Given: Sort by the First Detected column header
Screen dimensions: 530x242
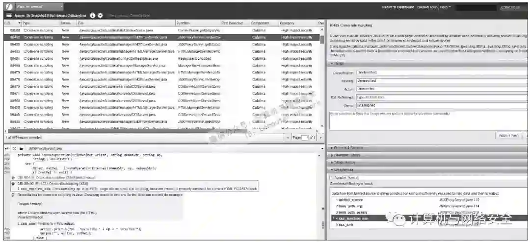Looking at the screenshot, I should (x=235, y=23).
